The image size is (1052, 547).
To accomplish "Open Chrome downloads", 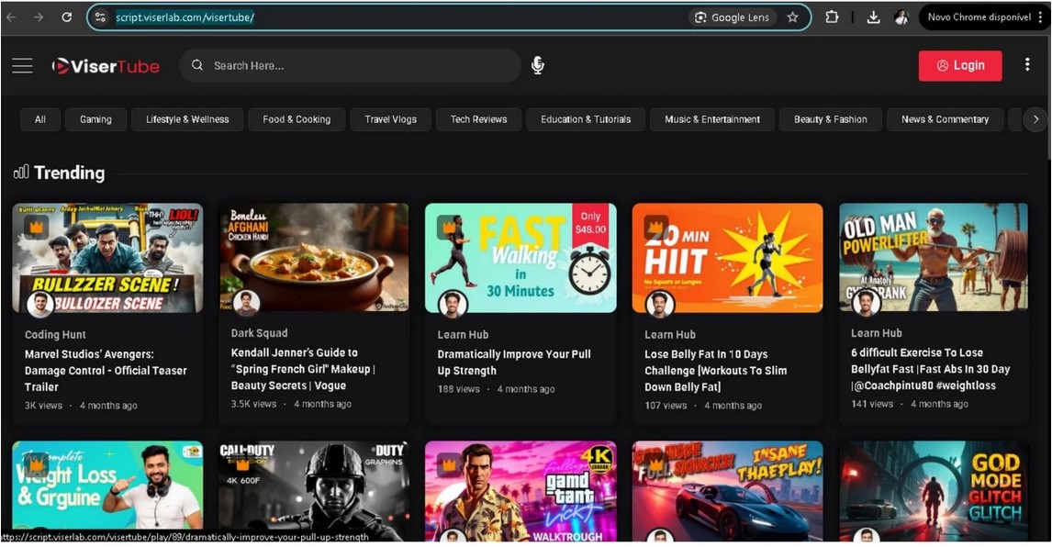I will (x=873, y=17).
